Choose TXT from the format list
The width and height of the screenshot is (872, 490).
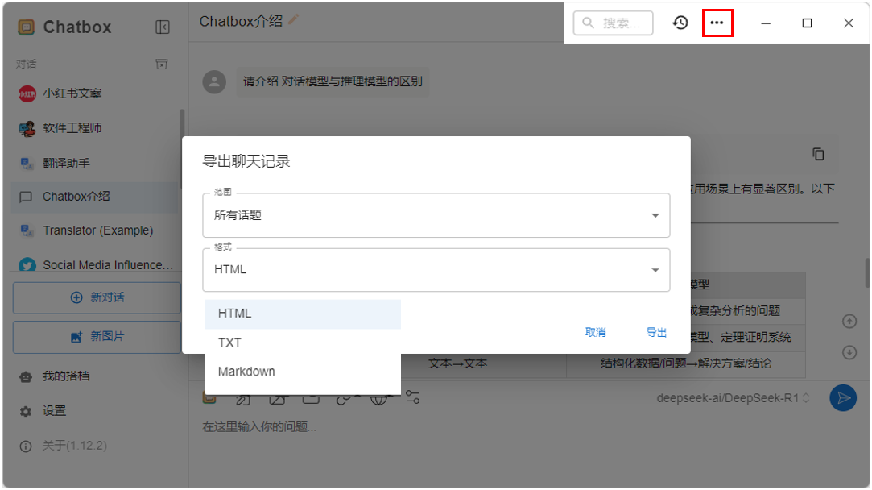(x=303, y=343)
